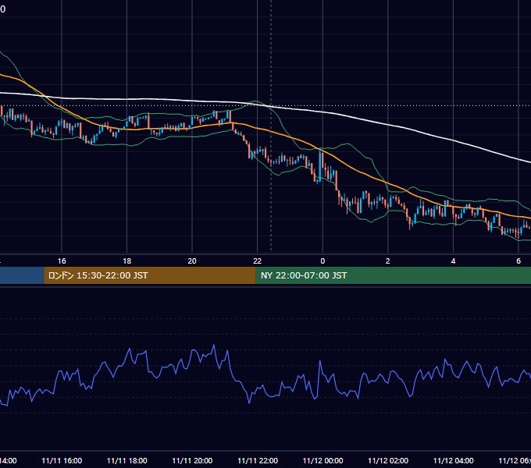Click the 11/12 00:00 timestamp label
The image size is (531, 468).
pos(323,460)
